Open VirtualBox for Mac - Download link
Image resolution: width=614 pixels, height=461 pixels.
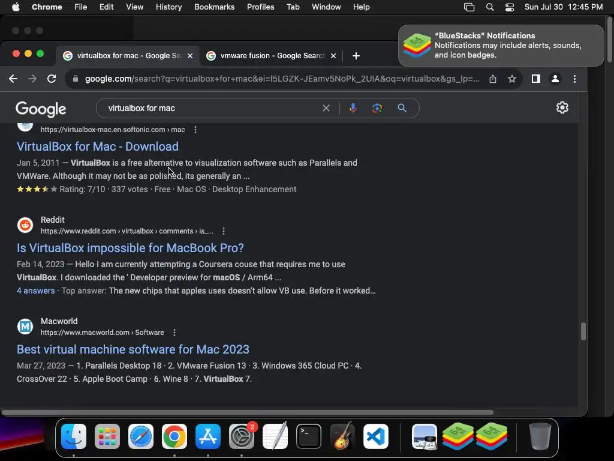click(x=98, y=146)
